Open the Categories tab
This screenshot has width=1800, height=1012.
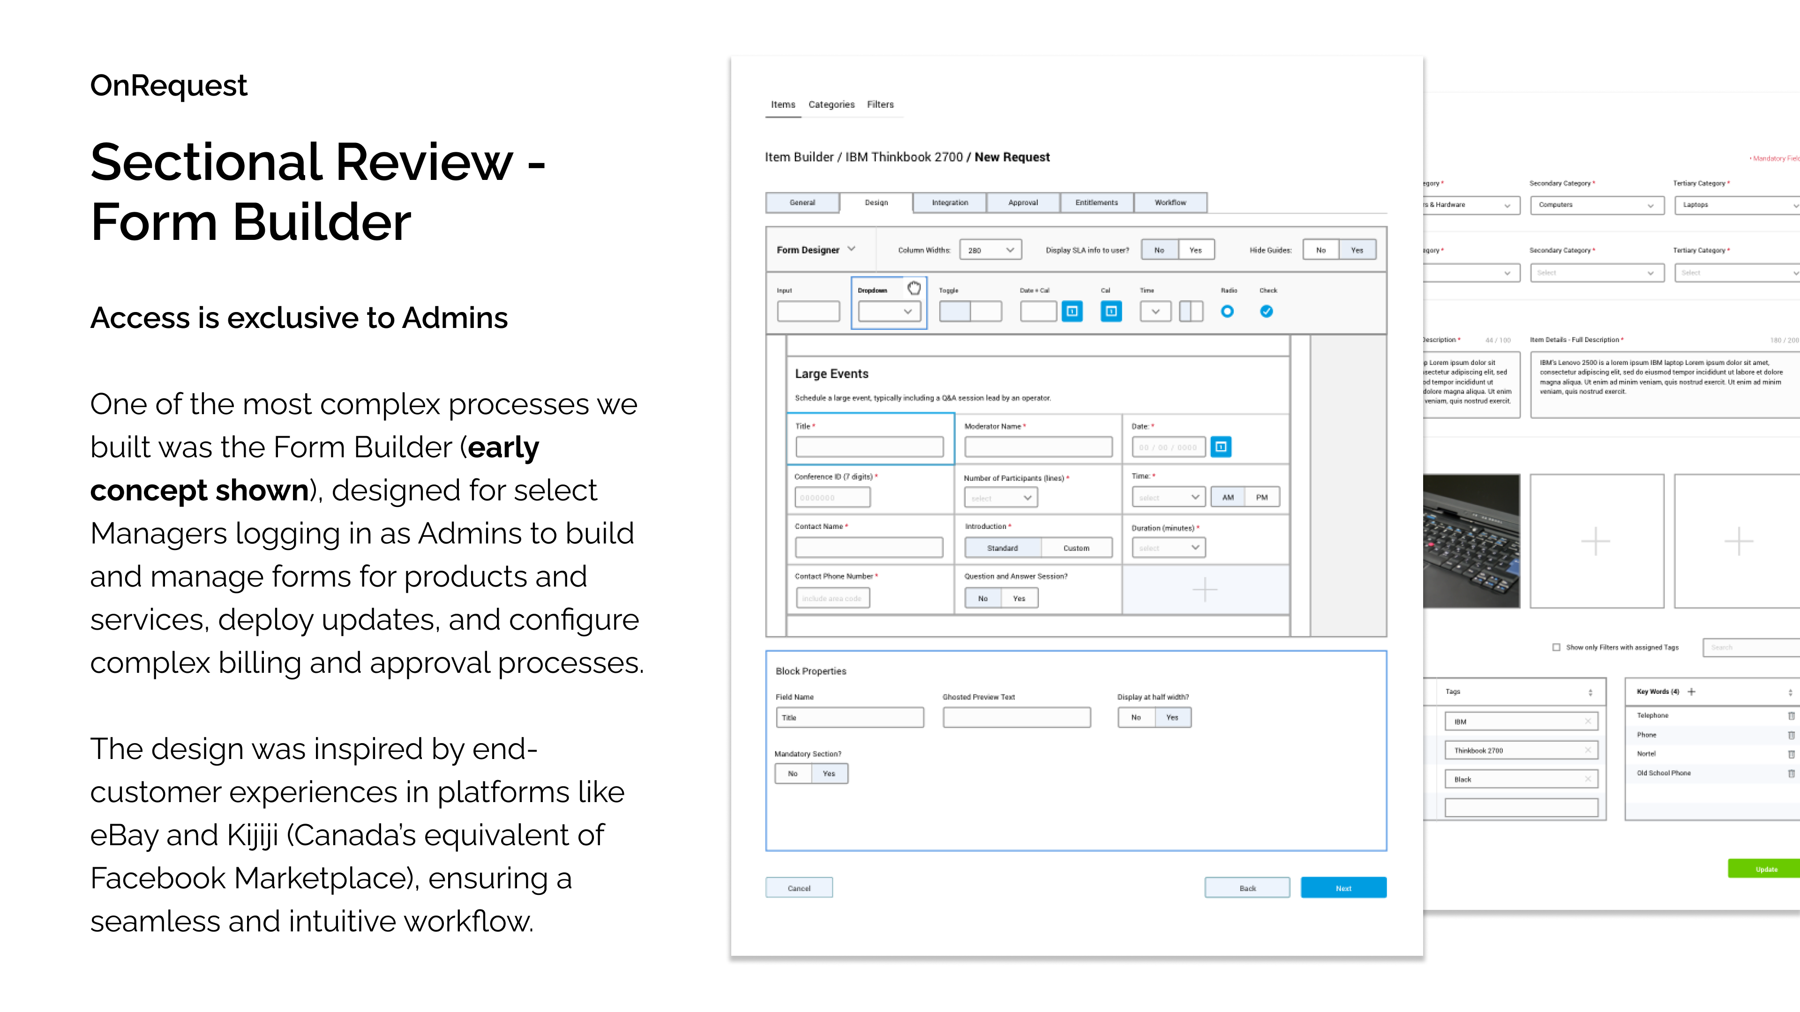click(x=831, y=105)
